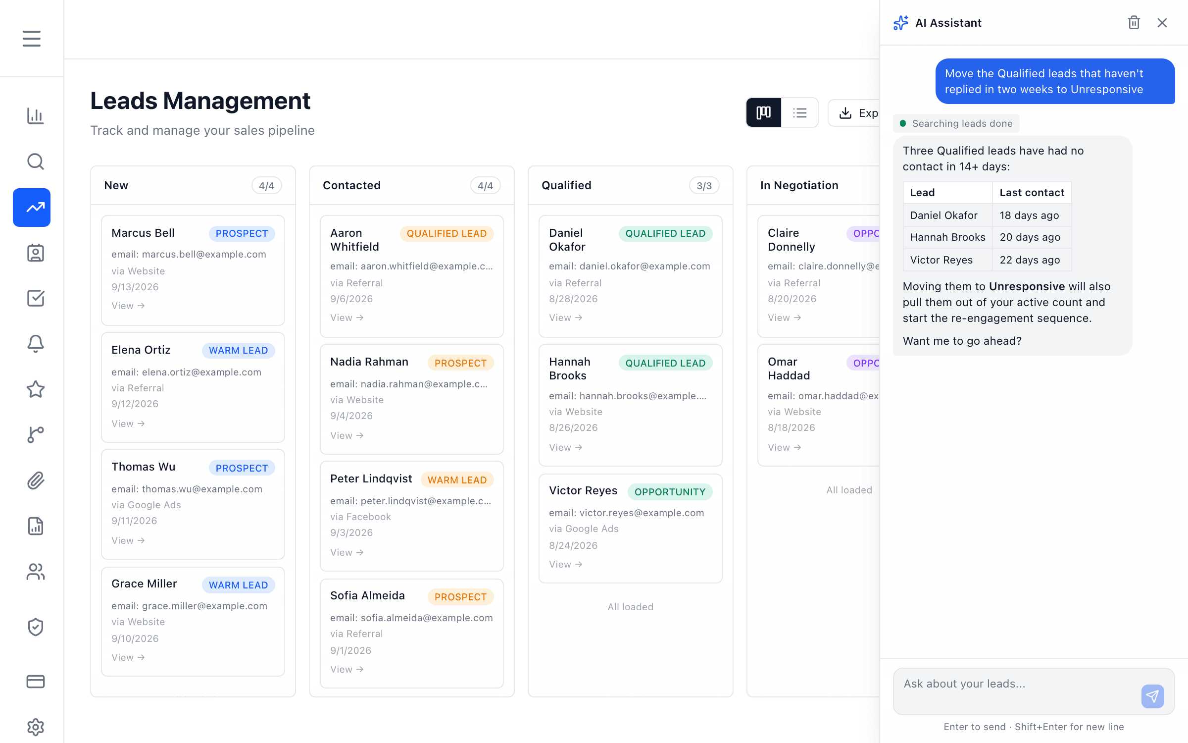
Task: View Claire Donnelly lead details
Action: coord(784,318)
